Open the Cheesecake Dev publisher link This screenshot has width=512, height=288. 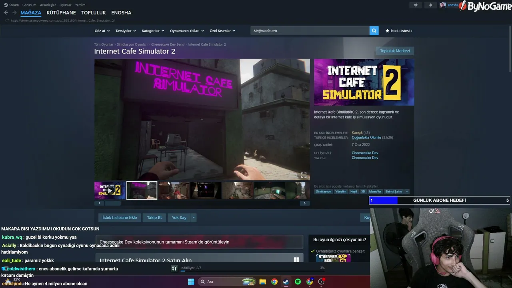pyautogui.click(x=365, y=158)
